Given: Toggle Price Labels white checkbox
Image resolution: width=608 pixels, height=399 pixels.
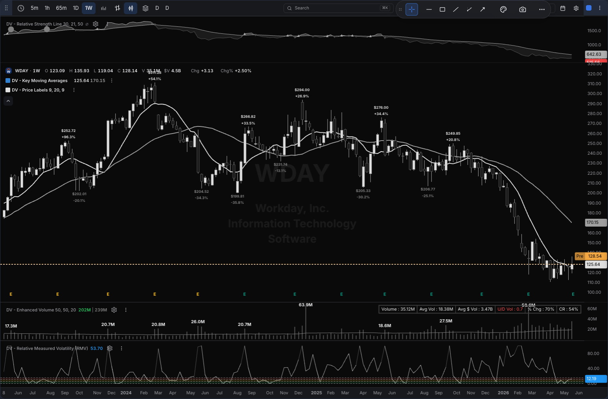Looking at the screenshot, I should [8, 90].
